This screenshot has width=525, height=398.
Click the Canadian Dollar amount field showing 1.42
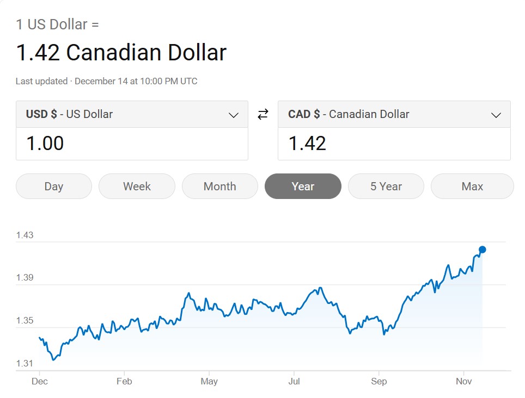pyautogui.click(x=394, y=144)
